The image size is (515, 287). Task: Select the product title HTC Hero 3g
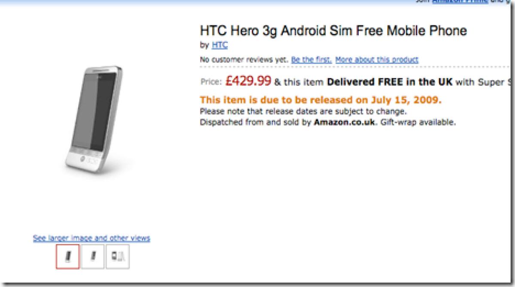coord(333,31)
